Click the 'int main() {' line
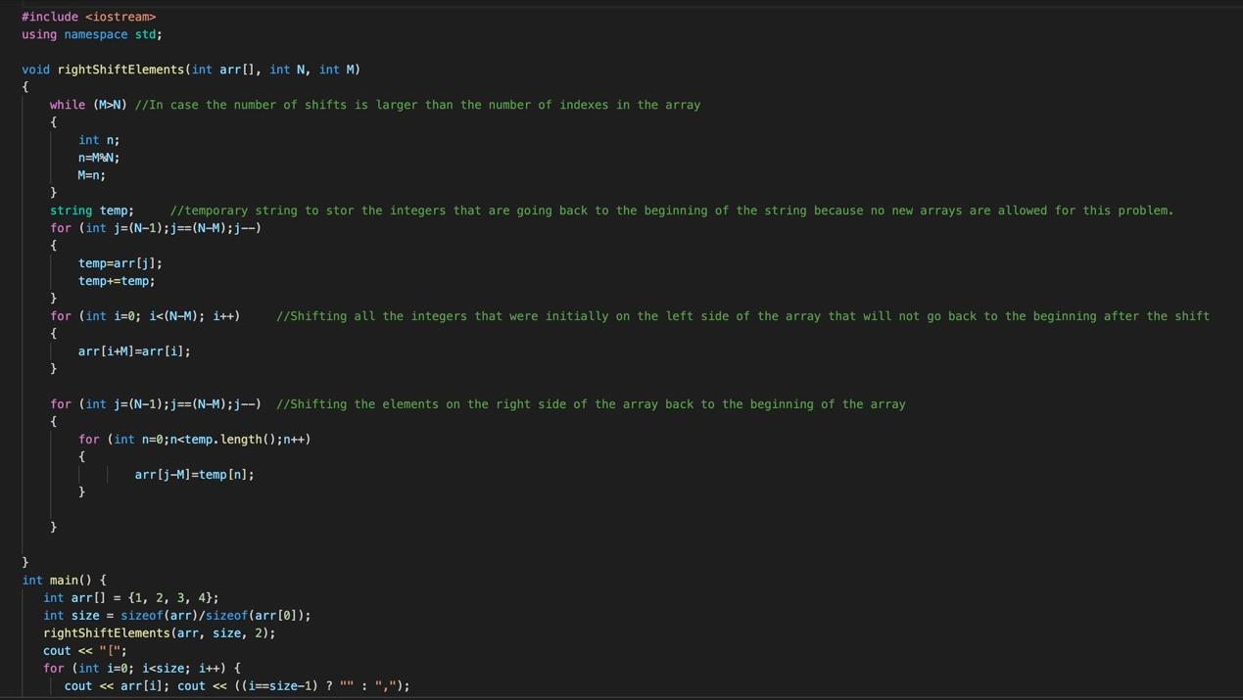 65,581
